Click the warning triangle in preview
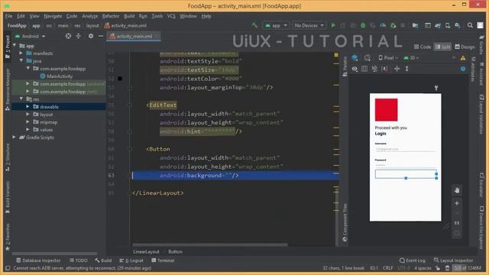Image resolution: width=489 pixels, height=275 pixels. click(x=463, y=58)
